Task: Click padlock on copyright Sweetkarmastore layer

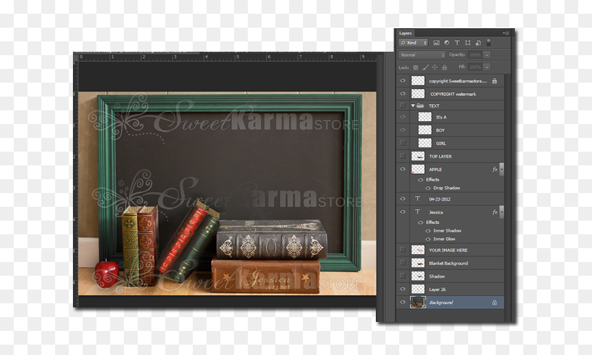Action: (x=494, y=81)
